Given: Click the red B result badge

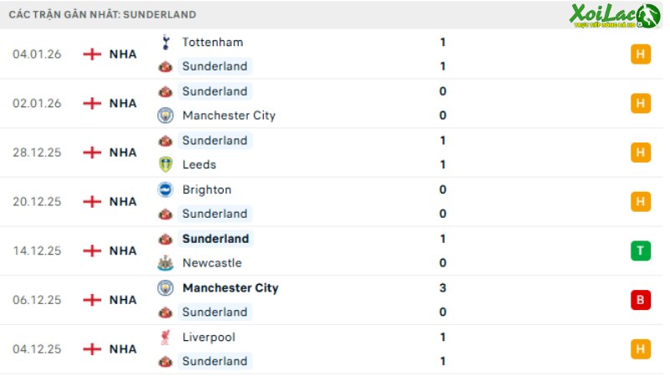Looking at the screenshot, I should [641, 300].
